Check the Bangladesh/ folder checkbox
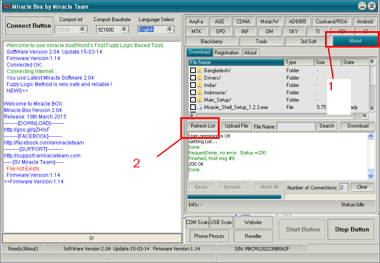This screenshot has height=263, width=380. click(x=193, y=71)
